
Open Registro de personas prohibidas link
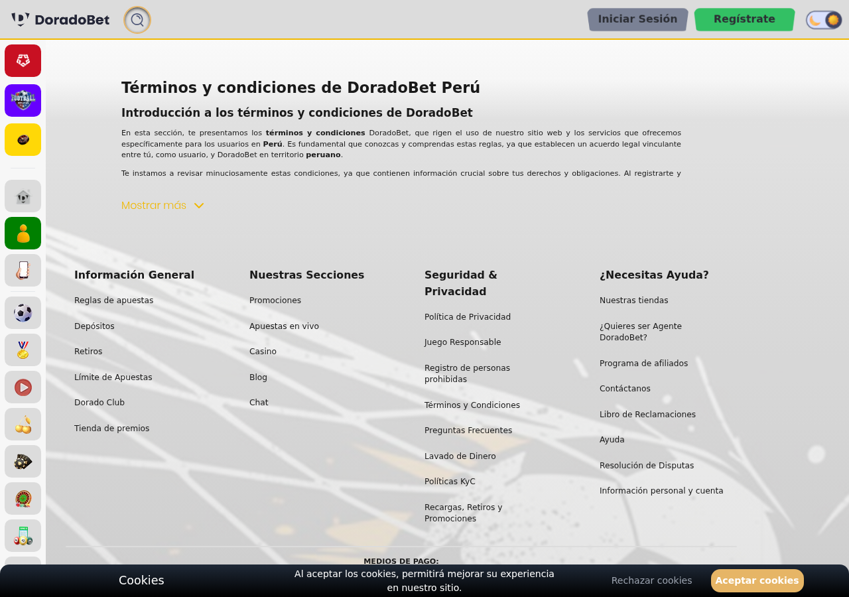467,373
